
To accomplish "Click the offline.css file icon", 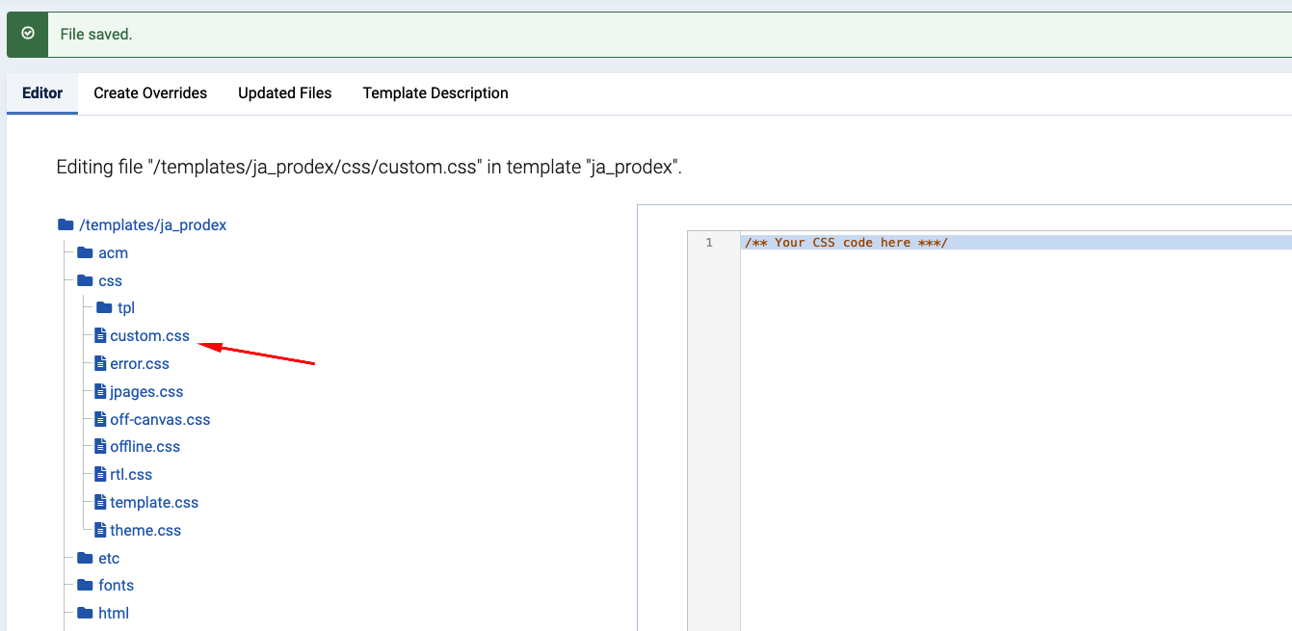I will (100, 447).
